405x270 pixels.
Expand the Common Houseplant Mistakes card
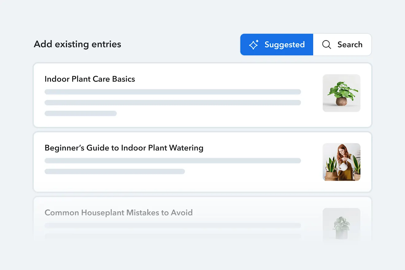(119, 212)
